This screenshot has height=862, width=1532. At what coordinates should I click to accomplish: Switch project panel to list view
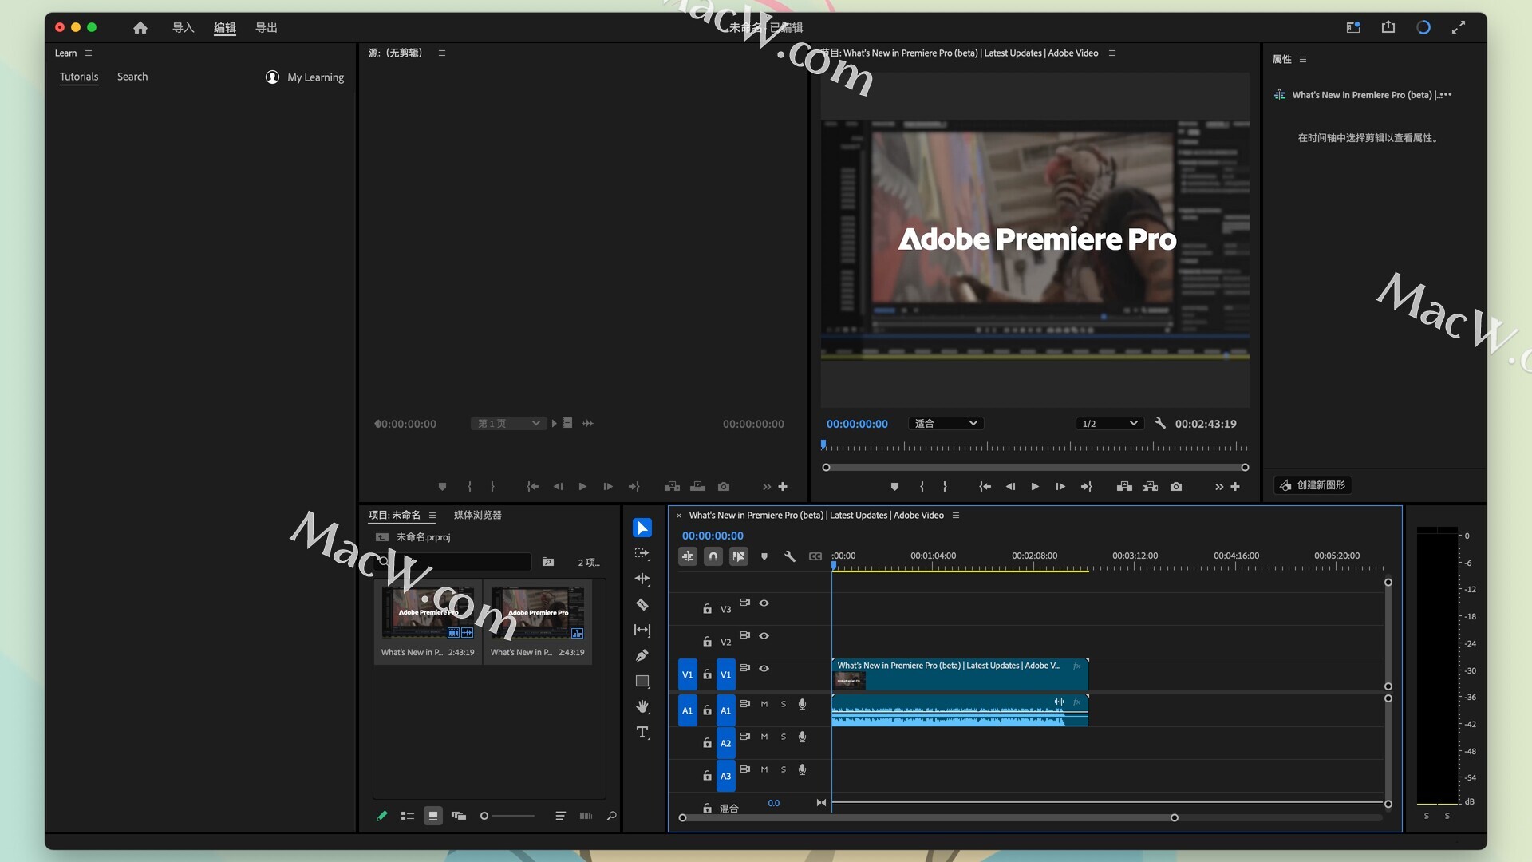408,816
